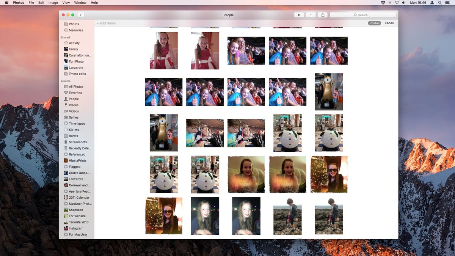Open the Image menu

coord(53,3)
